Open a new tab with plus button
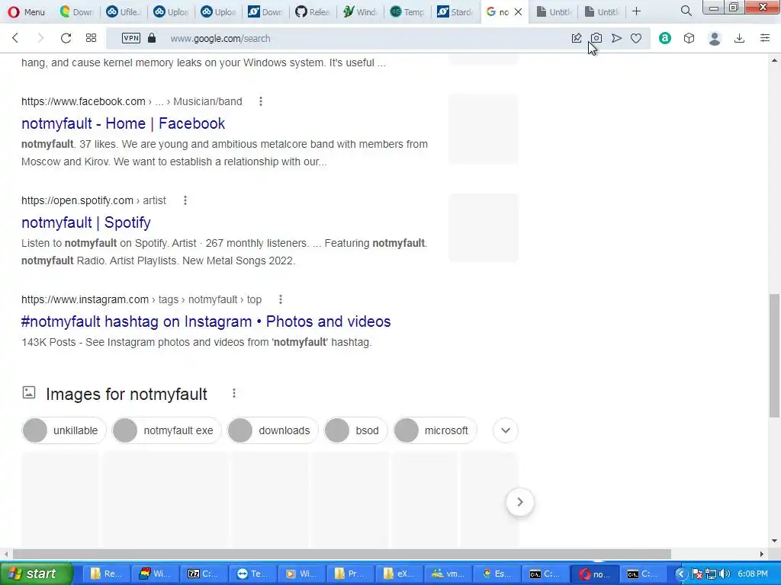 pos(636,11)
